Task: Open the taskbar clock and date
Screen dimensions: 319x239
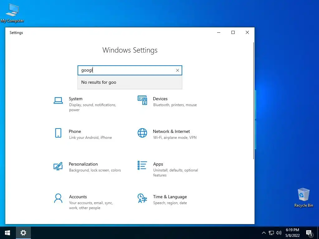Action: coord(292,233)
